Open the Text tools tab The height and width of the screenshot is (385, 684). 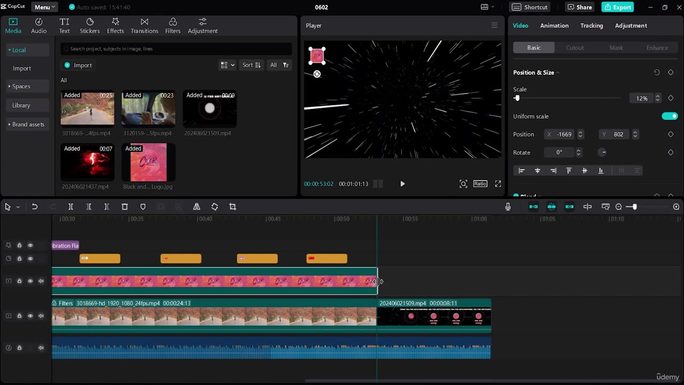(64, 26)
